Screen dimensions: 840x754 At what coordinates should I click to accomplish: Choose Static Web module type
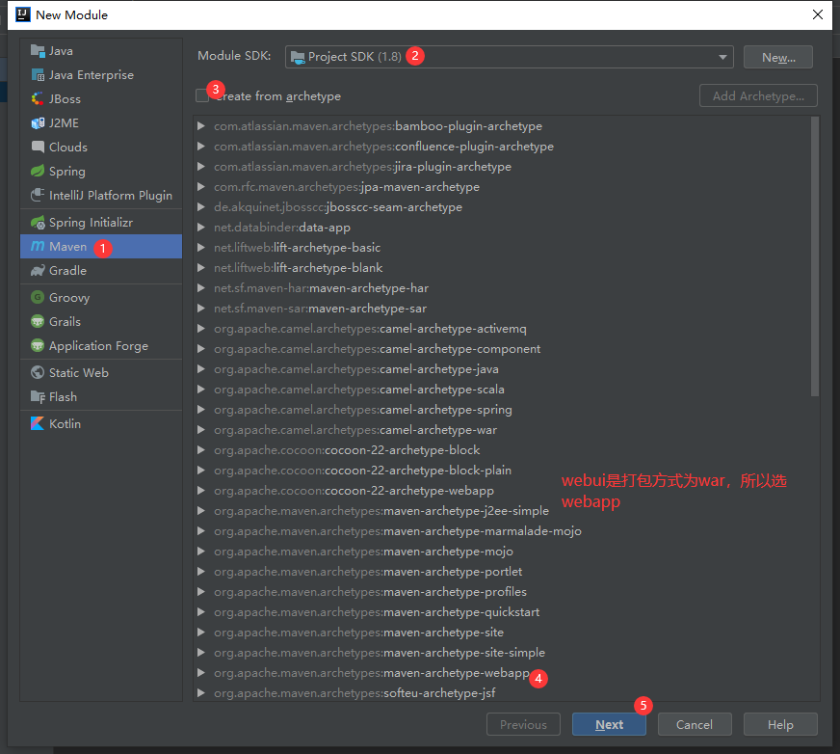tap(101, 373)
